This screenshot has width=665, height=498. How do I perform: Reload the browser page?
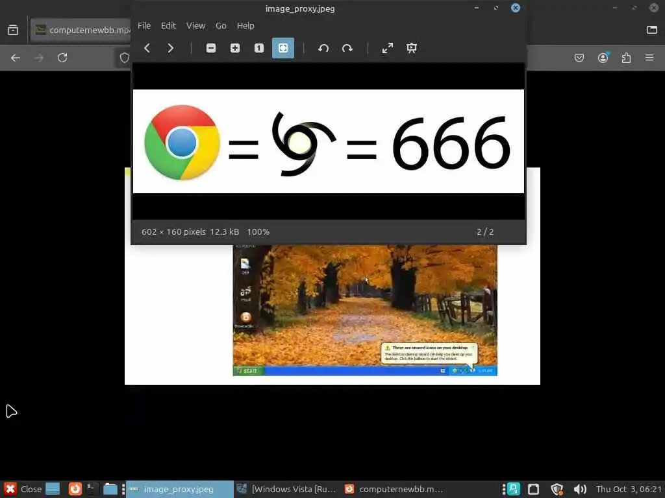click(x=62, y=58)
